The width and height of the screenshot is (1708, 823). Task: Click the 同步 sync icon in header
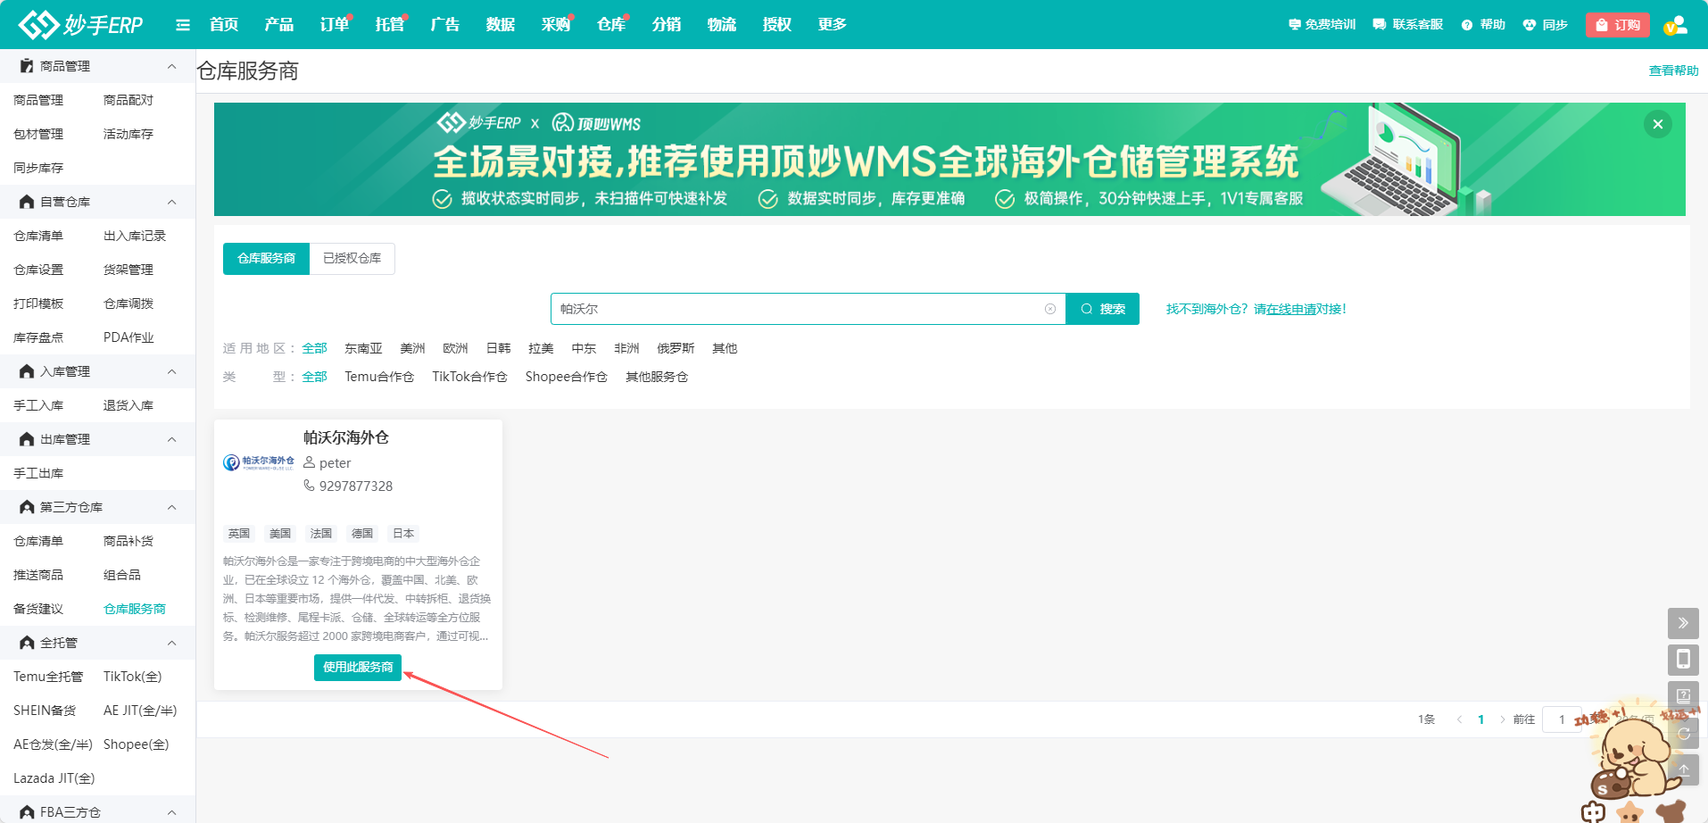click(x=1545, y=25)
